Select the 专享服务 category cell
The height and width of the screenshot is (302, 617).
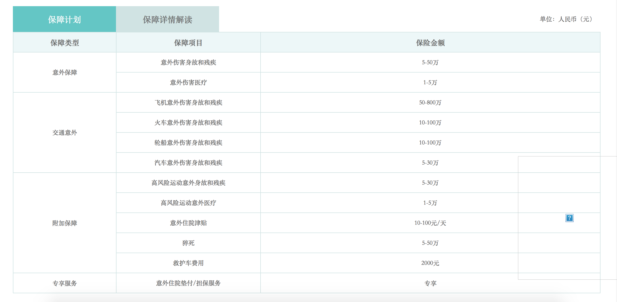coord(64,283)
